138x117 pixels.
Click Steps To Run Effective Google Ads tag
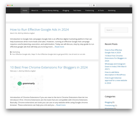click(49, 54)
